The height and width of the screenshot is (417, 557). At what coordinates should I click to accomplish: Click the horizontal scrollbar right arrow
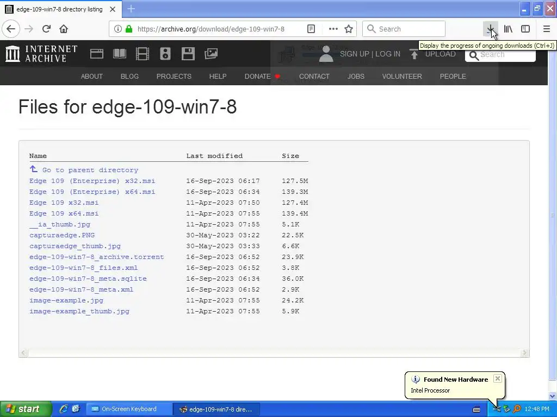525,353
